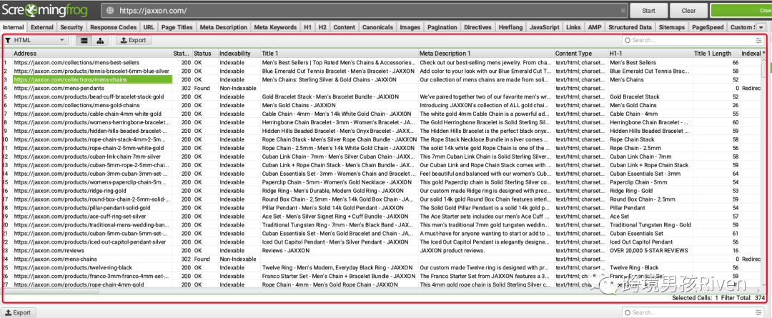
Task: Select the tennis-bracelet-6mm-blue-silver address row
Action: pos(92,71)
